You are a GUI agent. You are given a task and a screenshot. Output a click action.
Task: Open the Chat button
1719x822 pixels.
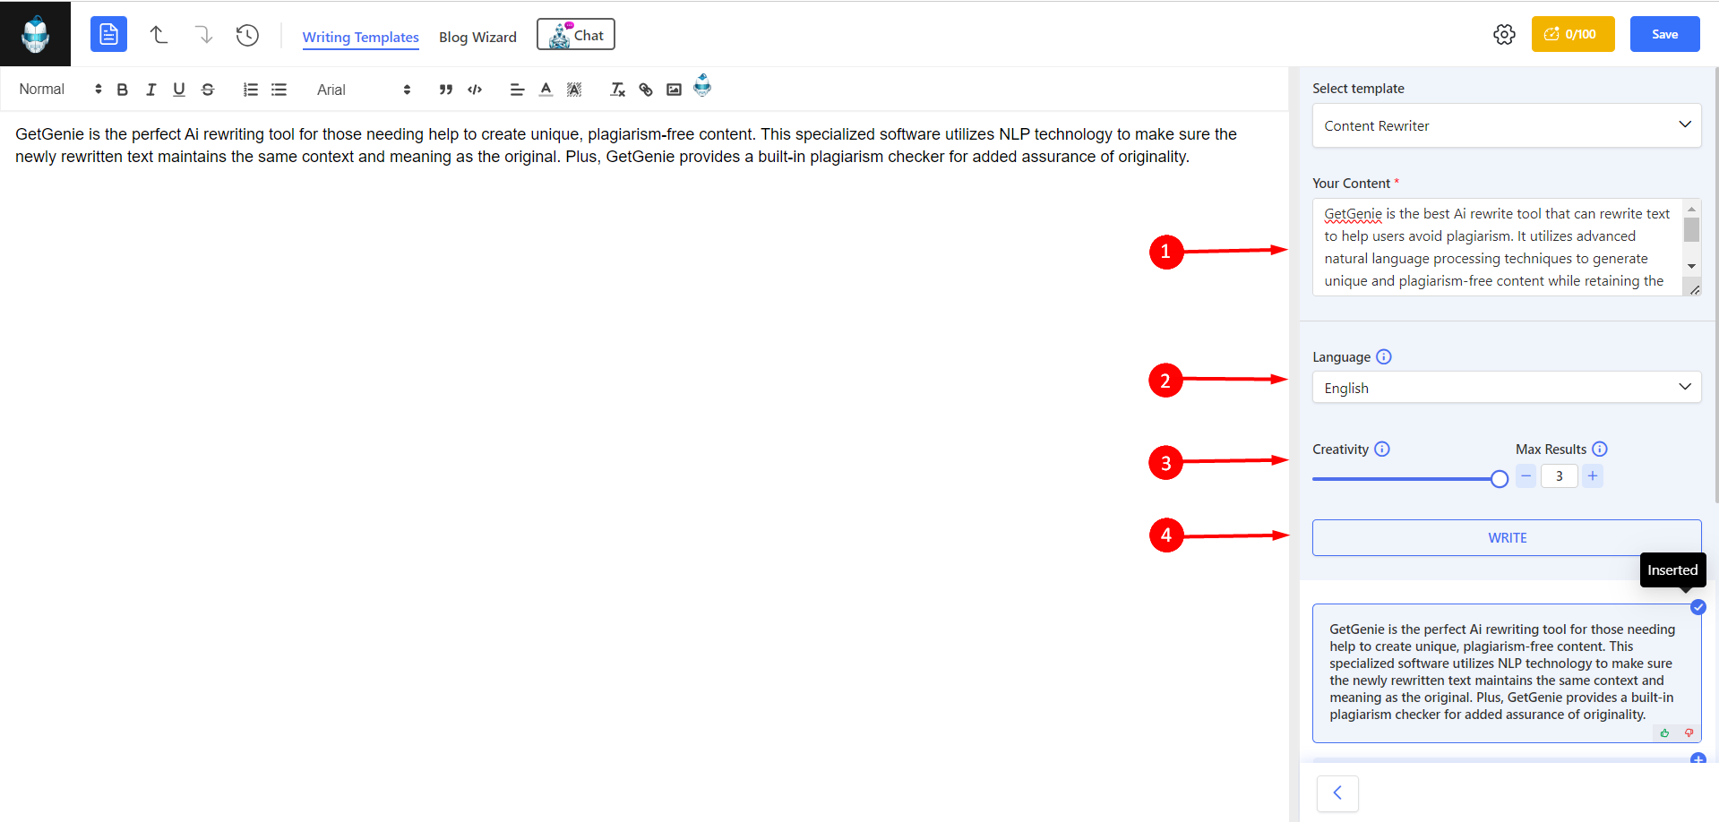pos(576,35)
